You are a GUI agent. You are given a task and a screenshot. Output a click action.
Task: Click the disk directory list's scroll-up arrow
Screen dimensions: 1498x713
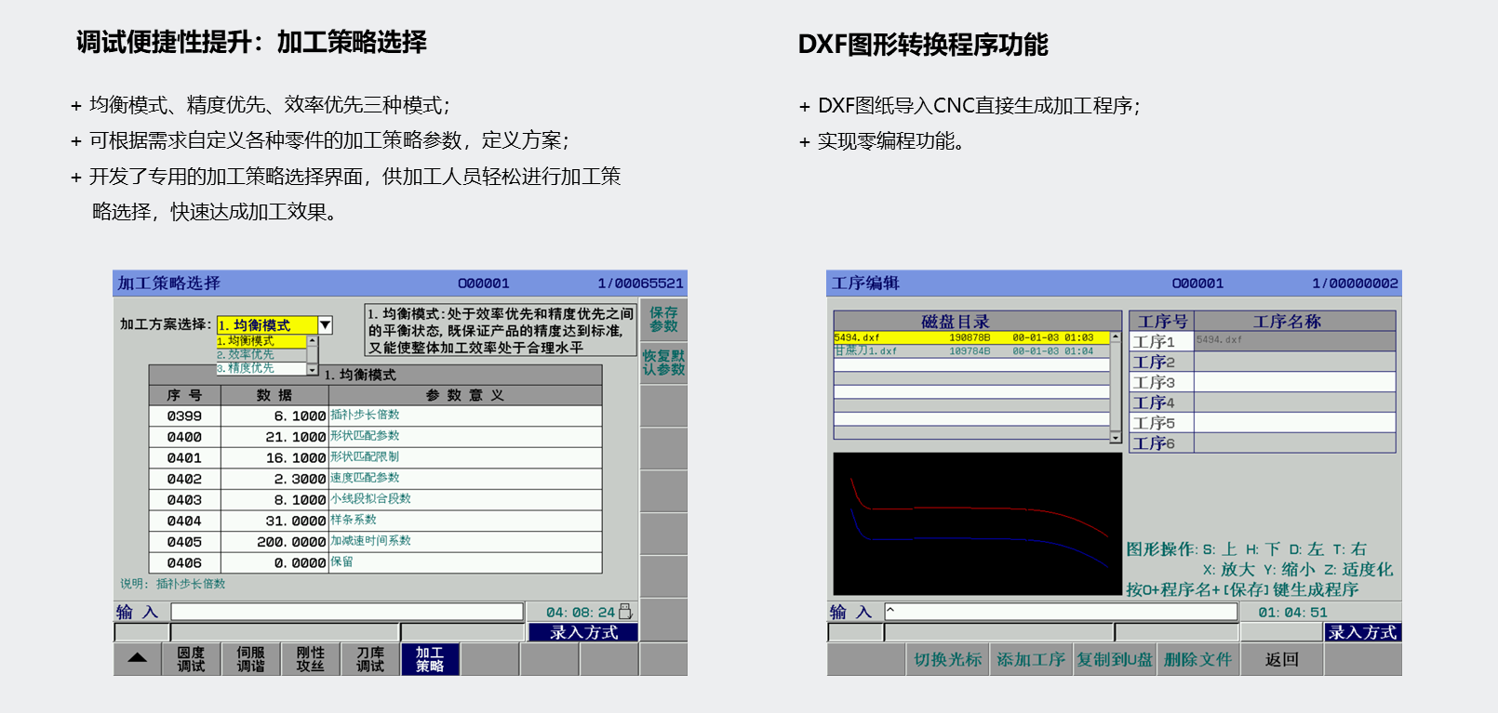point(1115,337)
